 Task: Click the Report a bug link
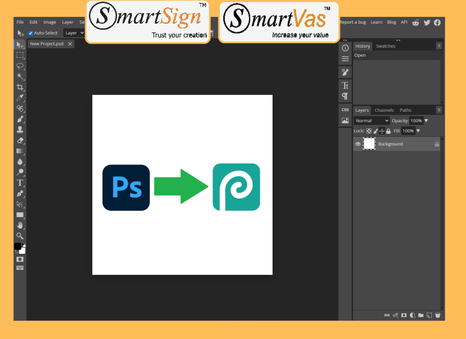pyautogui.click(x=353, y=22)
